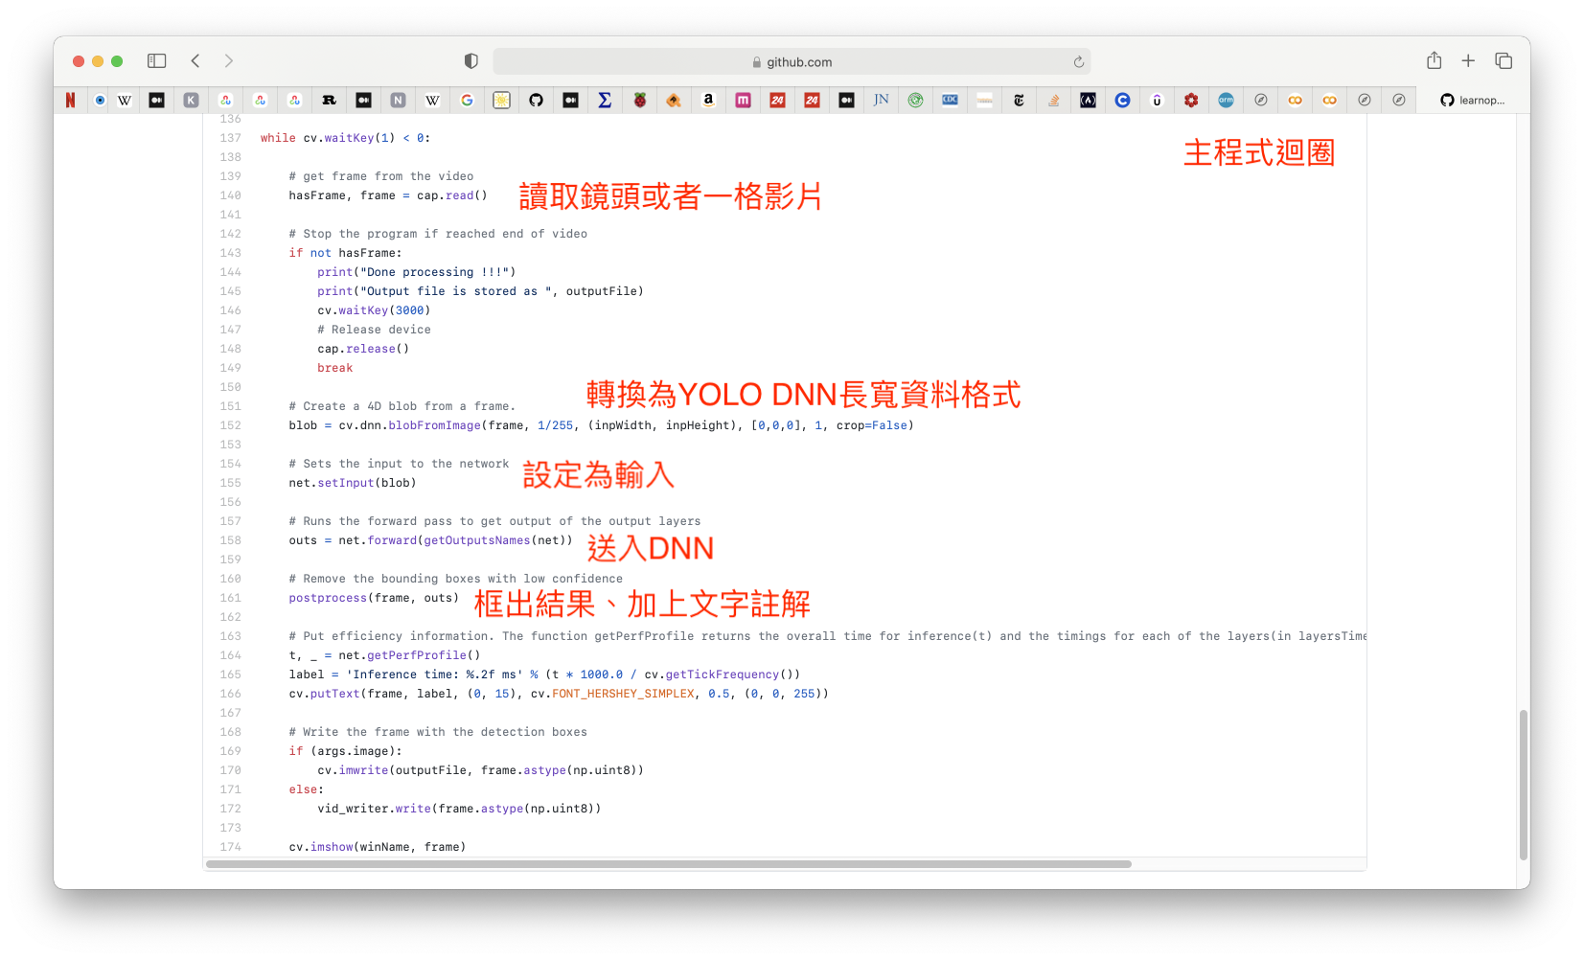Open the gray N pinned tab
The height and width of the screenshot is (960, 1584).
pos(398,100)
